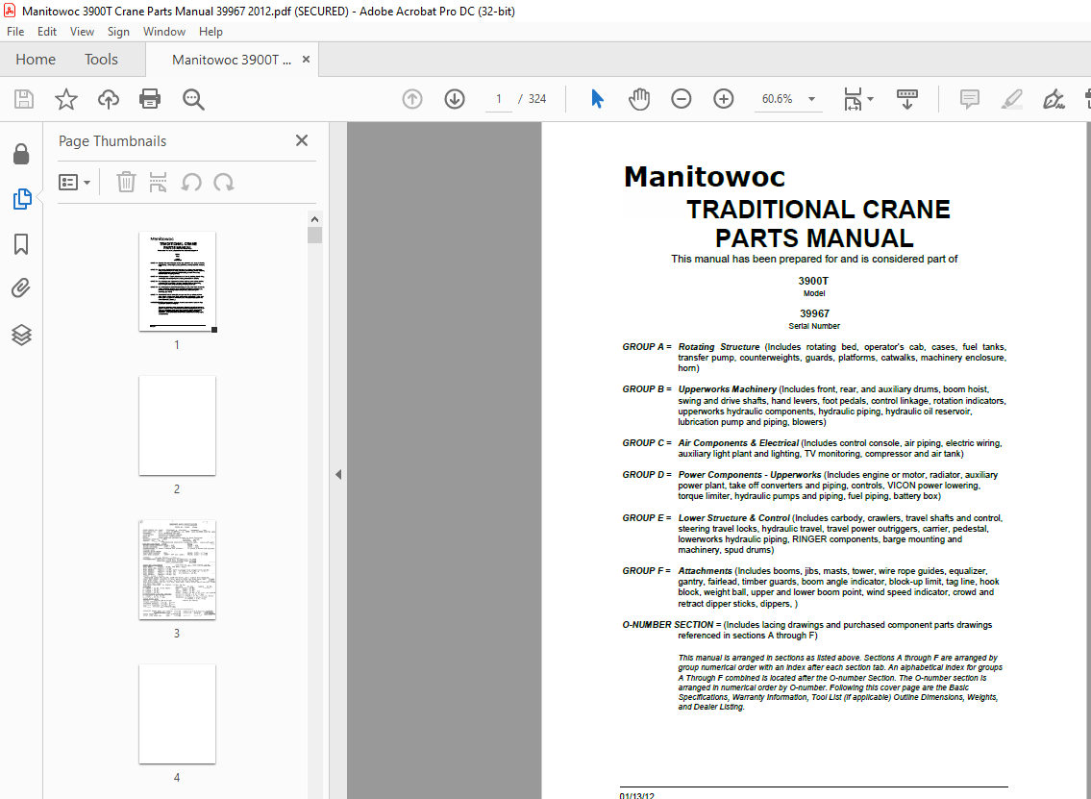Click the GROUP A = label

click(x=646, y=346)
